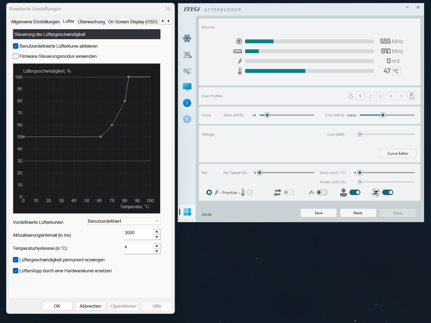The width and height of the screenshot is (431, 323).
Task: Click the 'Hilfe' button
Action: [x=157, y=306]
